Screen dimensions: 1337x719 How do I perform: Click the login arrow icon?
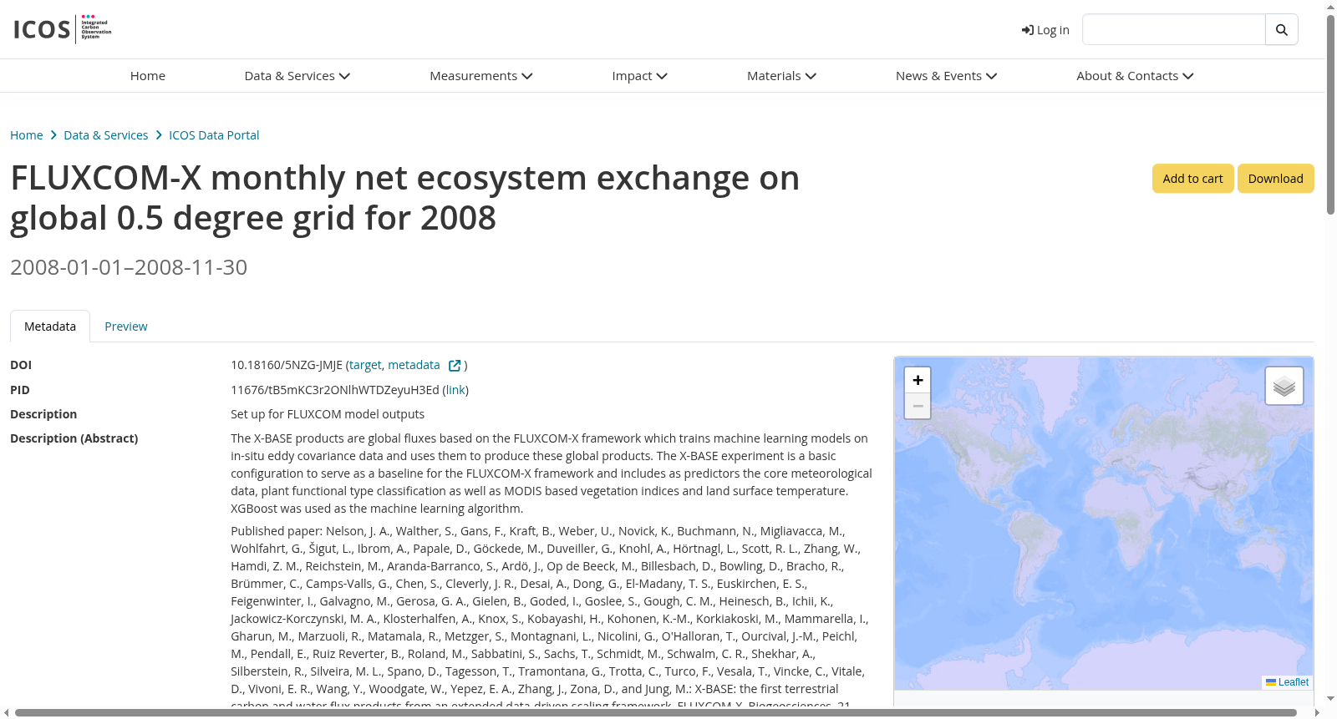pos(1027,30)
